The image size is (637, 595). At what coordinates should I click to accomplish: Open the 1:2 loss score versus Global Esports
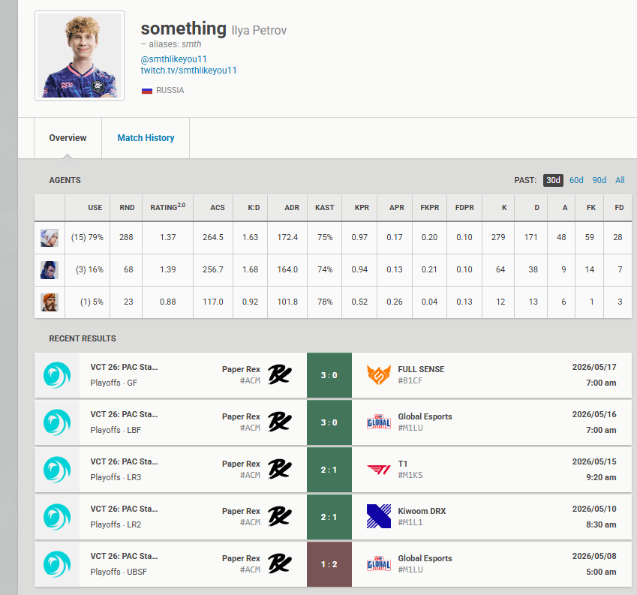(x=329, y=564)
